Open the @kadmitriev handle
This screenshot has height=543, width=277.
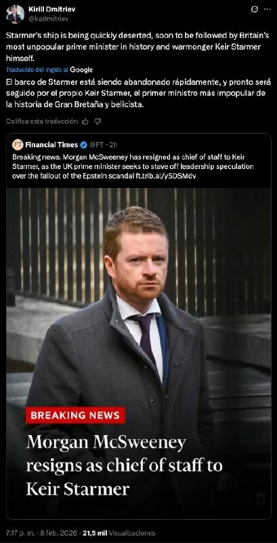(48, 19)
